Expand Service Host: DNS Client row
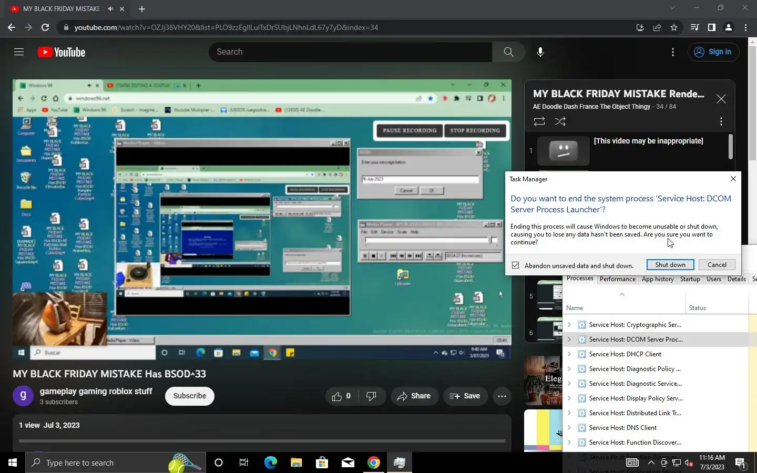757x473 pixels. point(569,428)
